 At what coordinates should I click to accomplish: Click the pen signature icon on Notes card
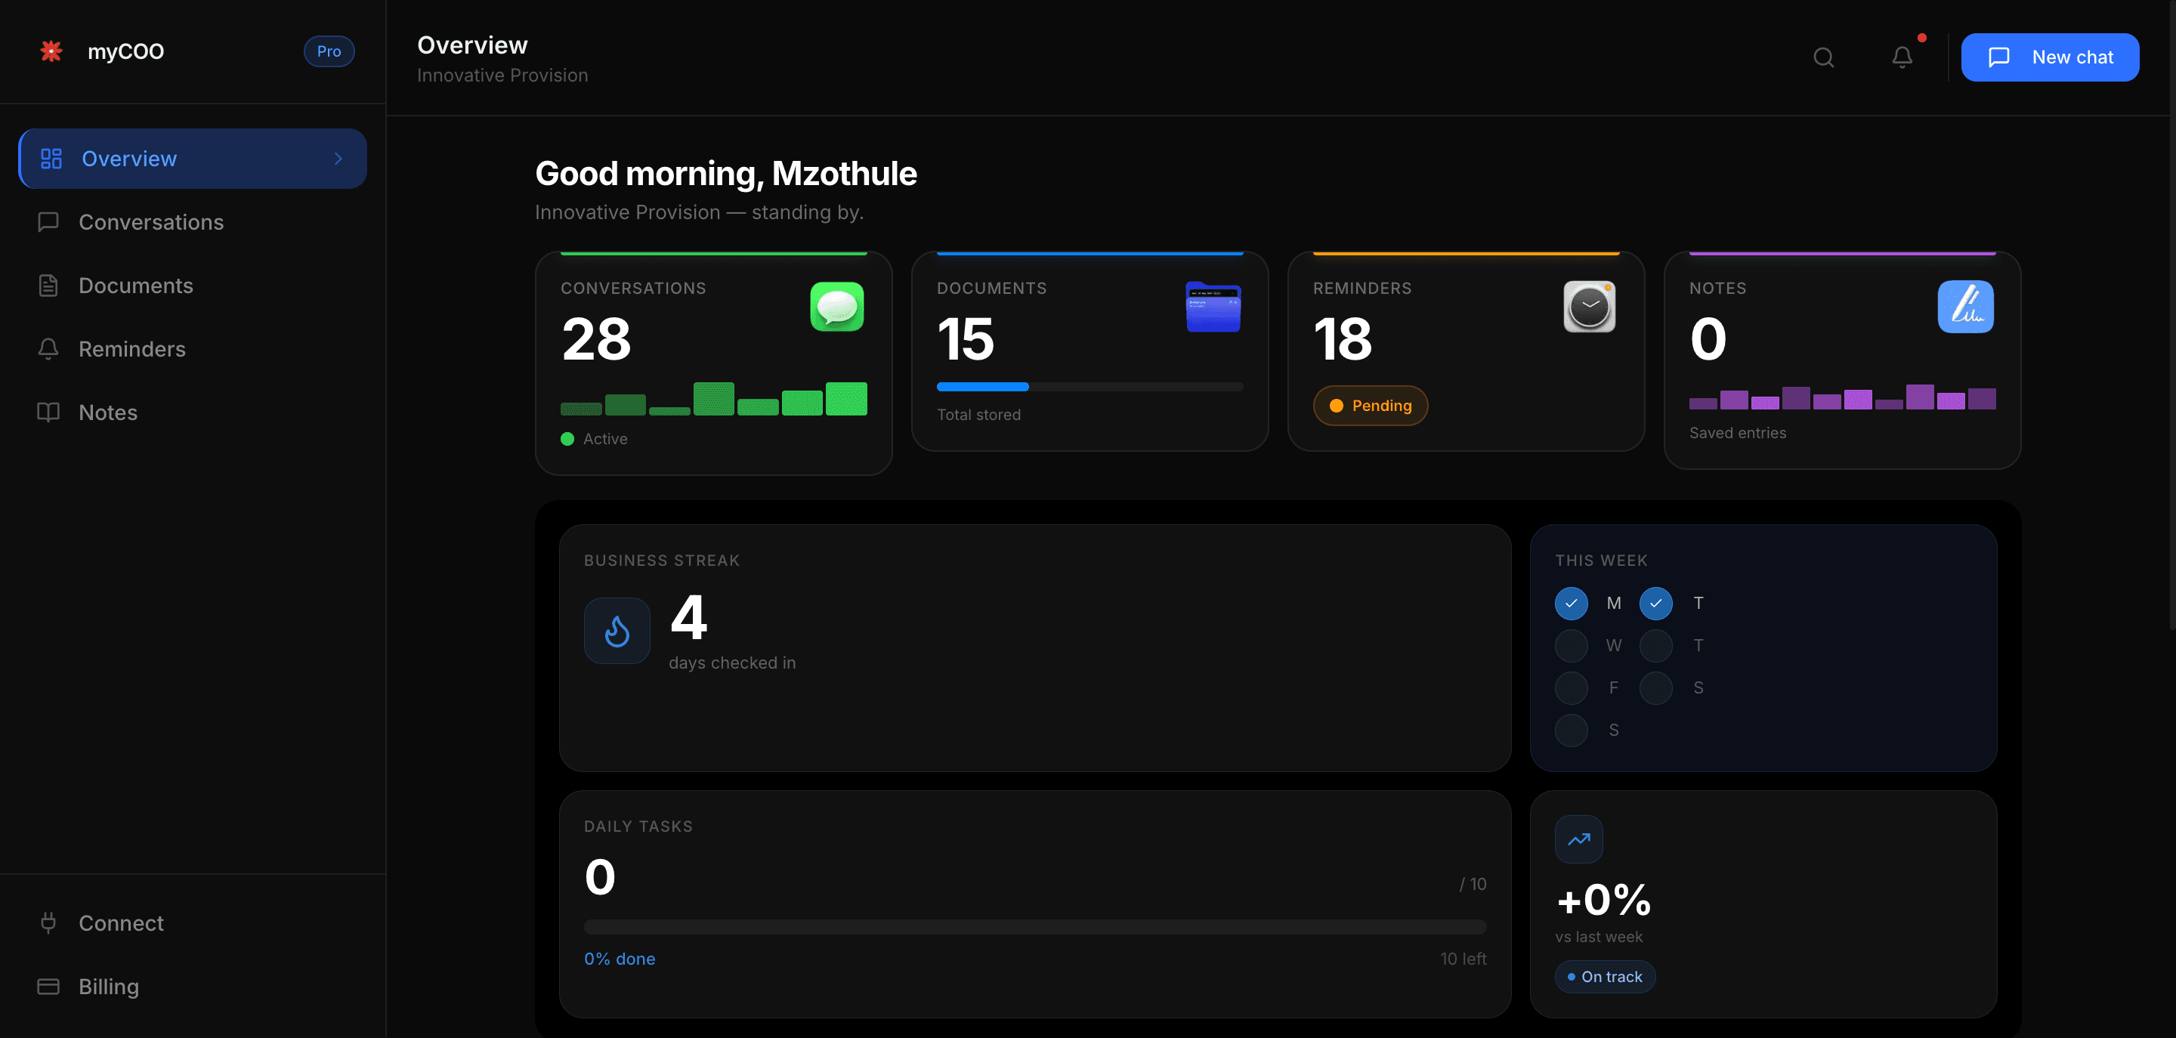(1964, 307)
